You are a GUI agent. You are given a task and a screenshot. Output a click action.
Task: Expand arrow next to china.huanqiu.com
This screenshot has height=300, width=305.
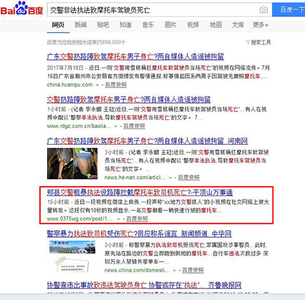tap(97, 85)
